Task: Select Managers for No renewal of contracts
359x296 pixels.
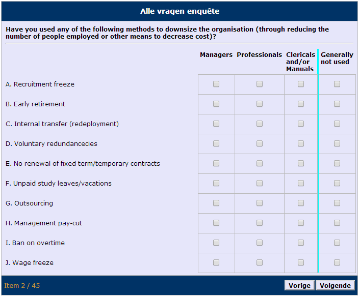Action: point(216,164)
